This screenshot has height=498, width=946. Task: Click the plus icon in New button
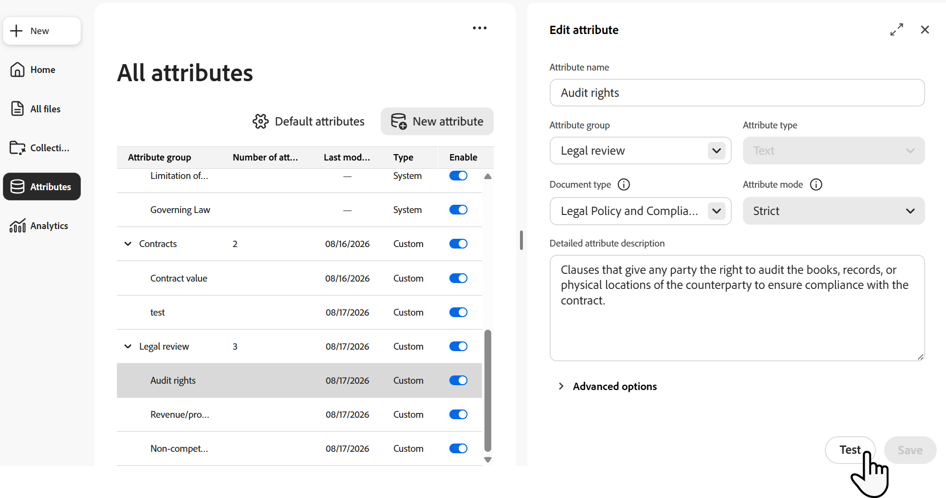click(17, 31)
